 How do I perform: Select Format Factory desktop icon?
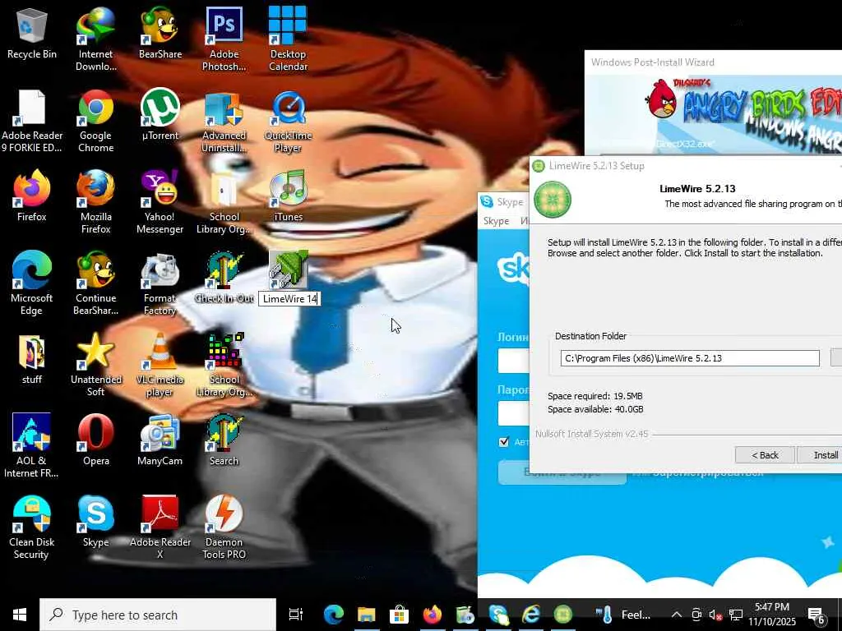pyautogui.click(x=160, y=283)
